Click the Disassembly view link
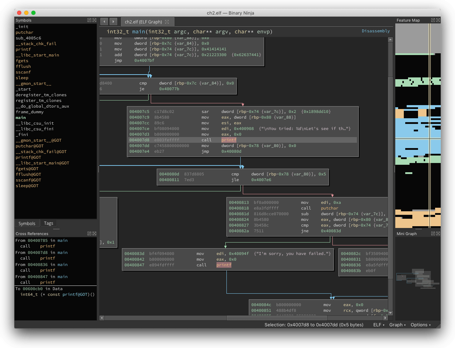The width and height of the screenshot is (455, 348). tap(376, 31)
